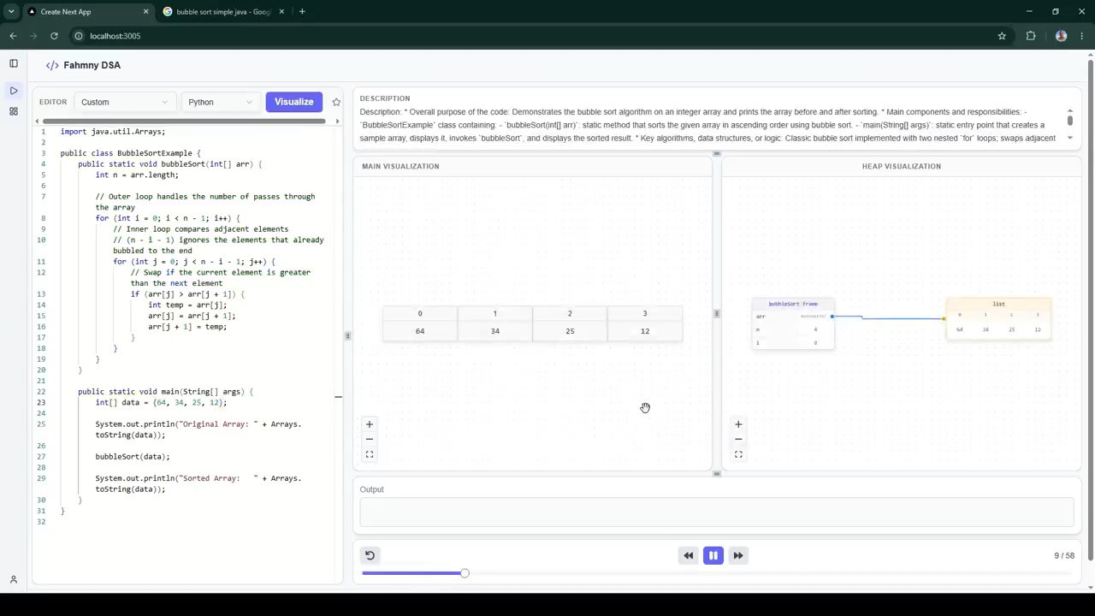The image size is (1095, 616).
Task: Zoom out on the Main Visualization canvas
Action: pos(370,439)
